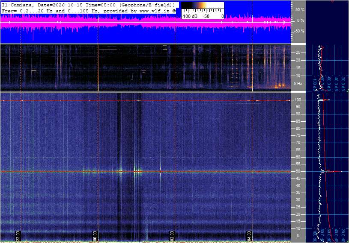Click the 25 tick on the 0.2-30 Hz axis
Viewport: 349px width, 243px height.
298,53
